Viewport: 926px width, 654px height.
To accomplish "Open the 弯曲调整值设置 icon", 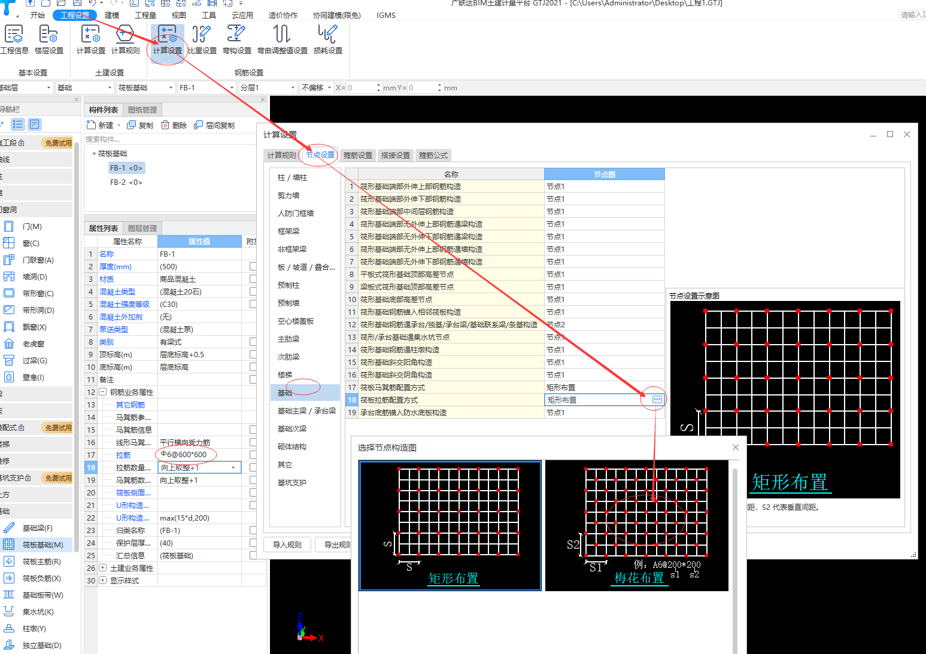I will click(x=283, y=39).
